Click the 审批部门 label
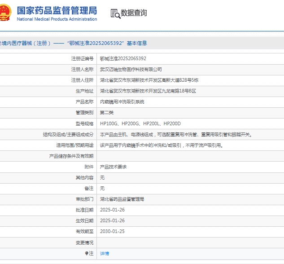The height and width of the screenshot is (264, 284). click(x=85, y=199)
